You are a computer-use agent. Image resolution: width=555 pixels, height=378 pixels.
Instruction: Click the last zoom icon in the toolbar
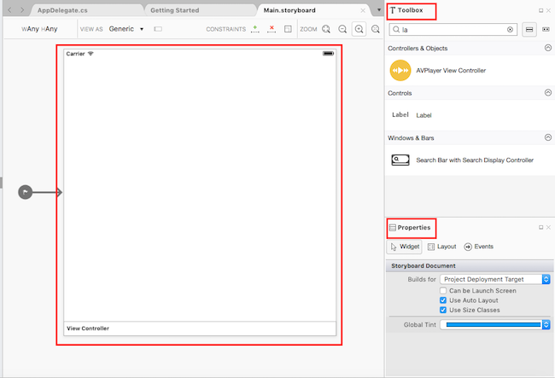coord(376,29)
